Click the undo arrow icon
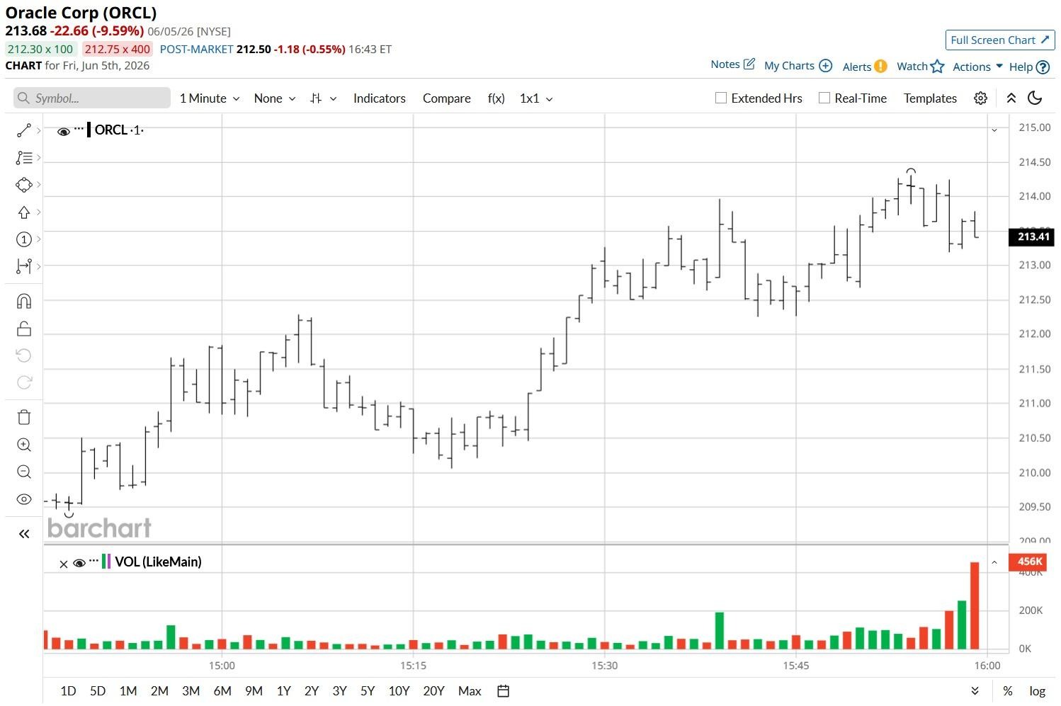Viewport: 1061px width, 706px height. [x=23, y=355]
